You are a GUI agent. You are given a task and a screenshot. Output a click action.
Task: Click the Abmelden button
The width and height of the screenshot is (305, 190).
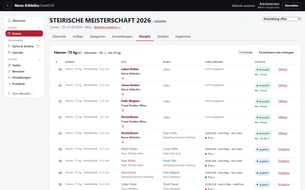291,5
